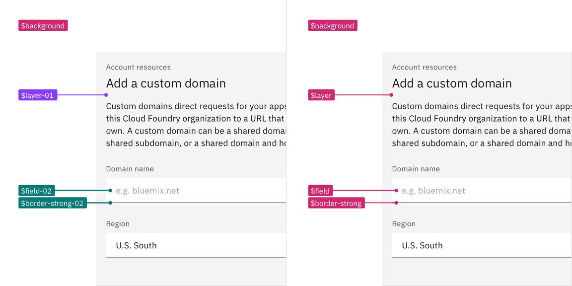Click the Domain name field label text
The image size is (572, 286).
point(130,169)
